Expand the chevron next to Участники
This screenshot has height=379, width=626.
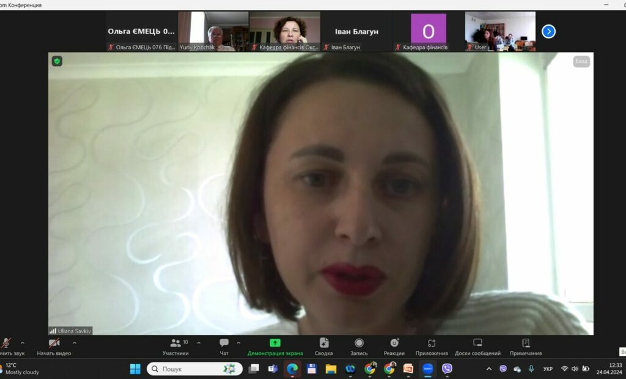click(199, 343)
